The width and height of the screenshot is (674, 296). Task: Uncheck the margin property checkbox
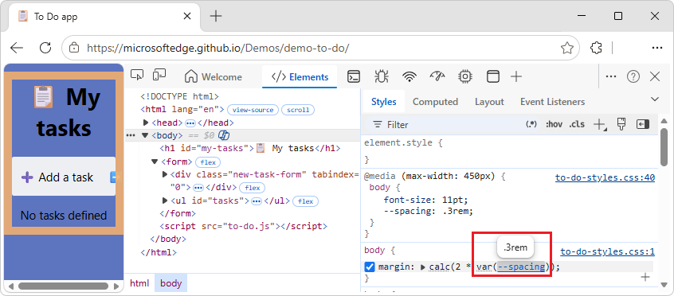pyautogui.click(x=370, y=267)
